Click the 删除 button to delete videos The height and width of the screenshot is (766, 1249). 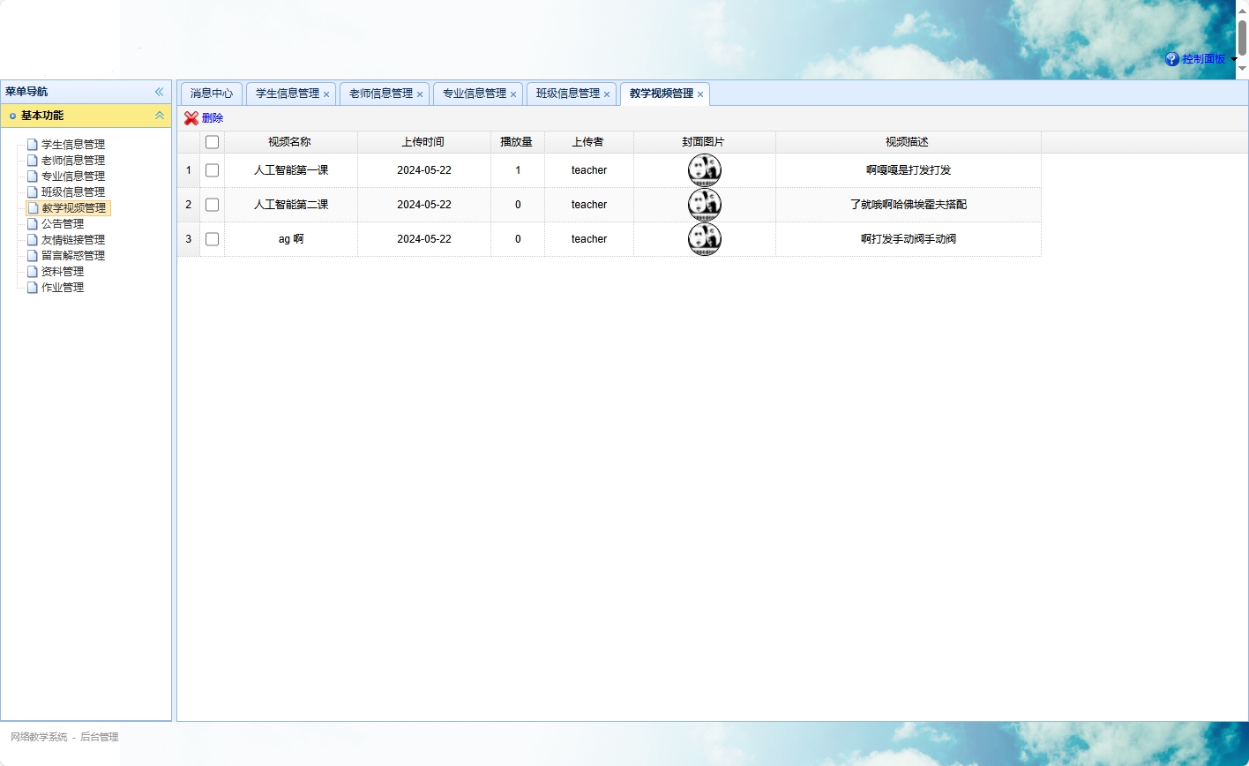pyautogui.click(x=214, y=117)
